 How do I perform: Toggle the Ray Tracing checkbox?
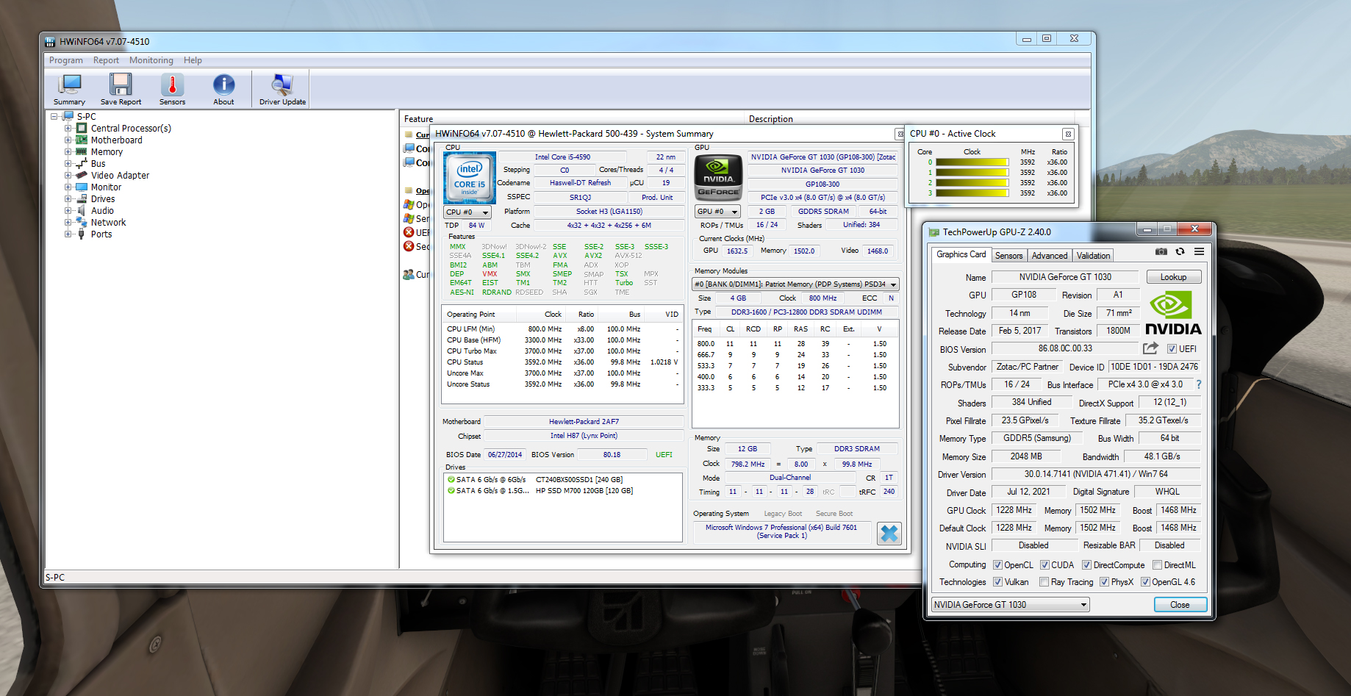coord(1044,582)
